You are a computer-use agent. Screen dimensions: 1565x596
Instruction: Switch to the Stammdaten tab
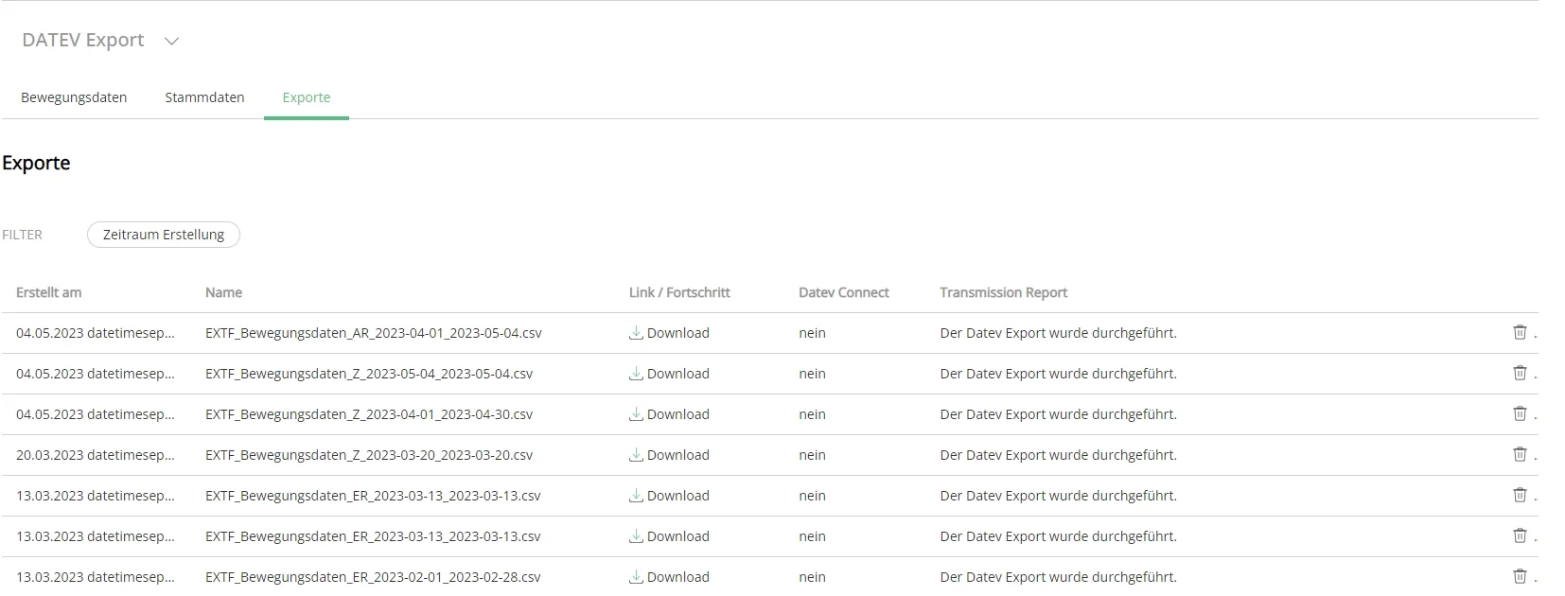click(x=204, y=97)
